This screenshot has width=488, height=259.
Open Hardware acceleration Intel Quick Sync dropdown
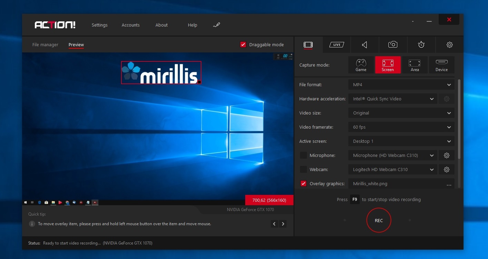(x=393, y=99)
